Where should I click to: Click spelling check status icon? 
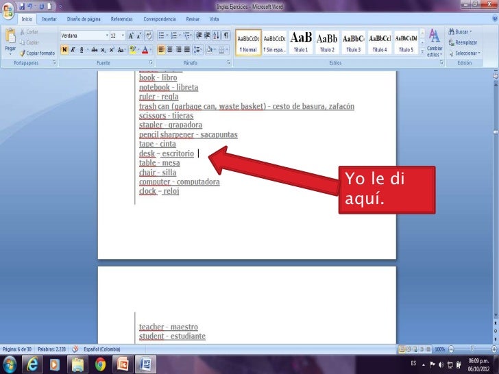[75, 349]
